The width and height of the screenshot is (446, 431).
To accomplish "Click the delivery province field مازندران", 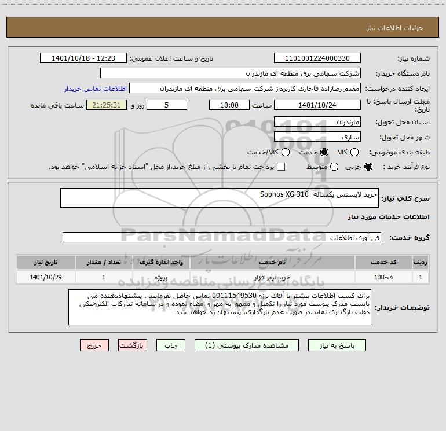I will [317, 122].
